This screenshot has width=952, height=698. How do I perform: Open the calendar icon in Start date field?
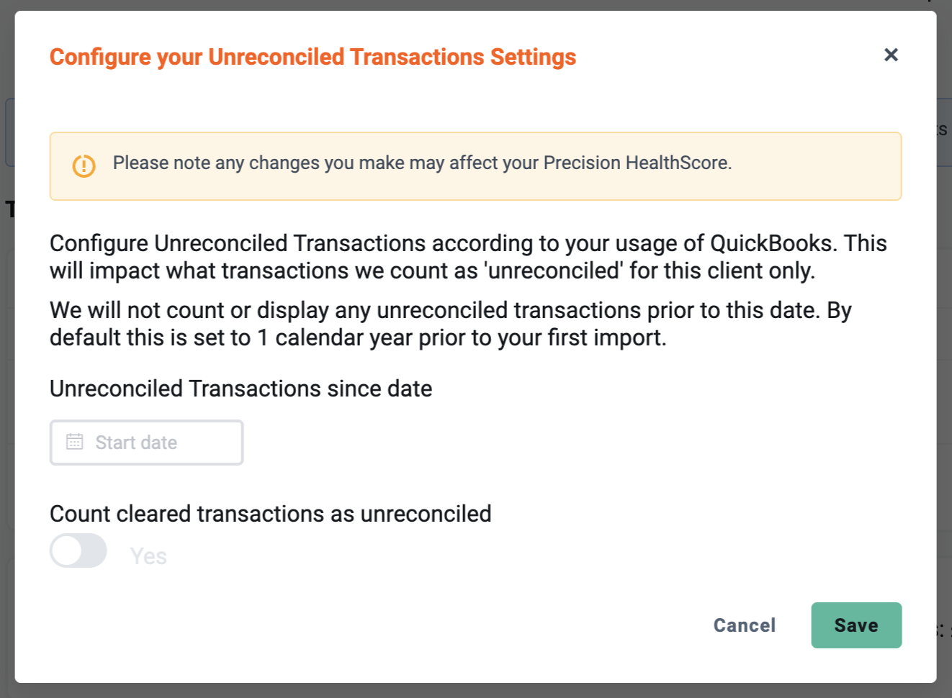(75, 442)
